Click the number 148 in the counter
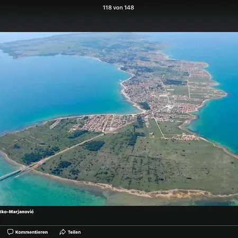Screen dimensions: 238x238 129,7
